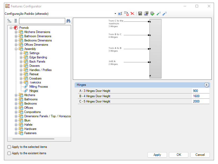Collapse the Hinges properties section chevron
Viewport: 218px width, 164px height.
point(206,85)
